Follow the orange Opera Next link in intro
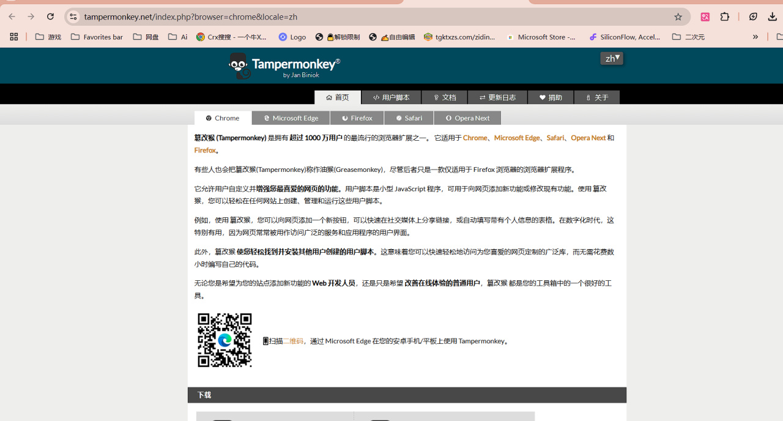The height and width of the screenshot is (421, 783). pyautogui.click(x=588, y=138)
